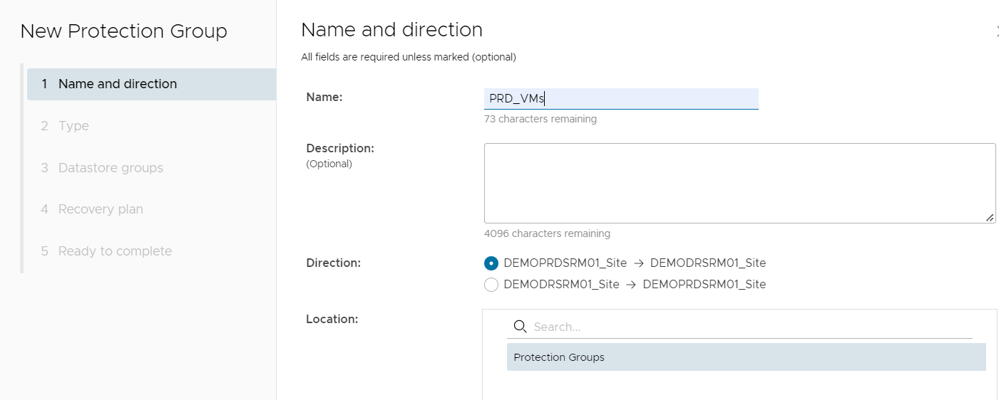Close the New Protection Group wizard

click(x=997, y=31)
